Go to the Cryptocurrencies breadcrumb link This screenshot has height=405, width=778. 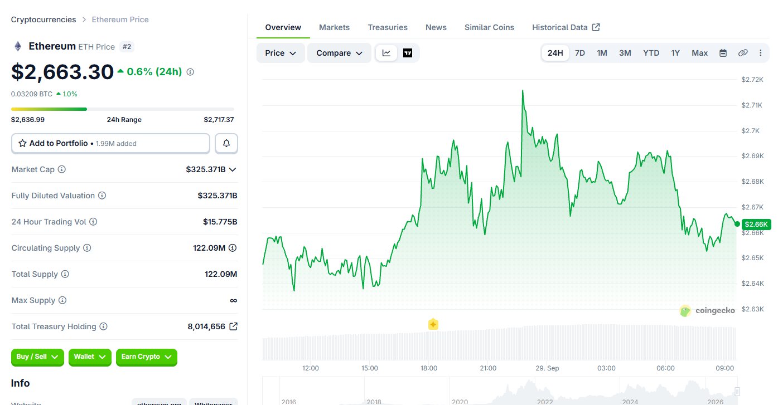[x=44, y=19]
